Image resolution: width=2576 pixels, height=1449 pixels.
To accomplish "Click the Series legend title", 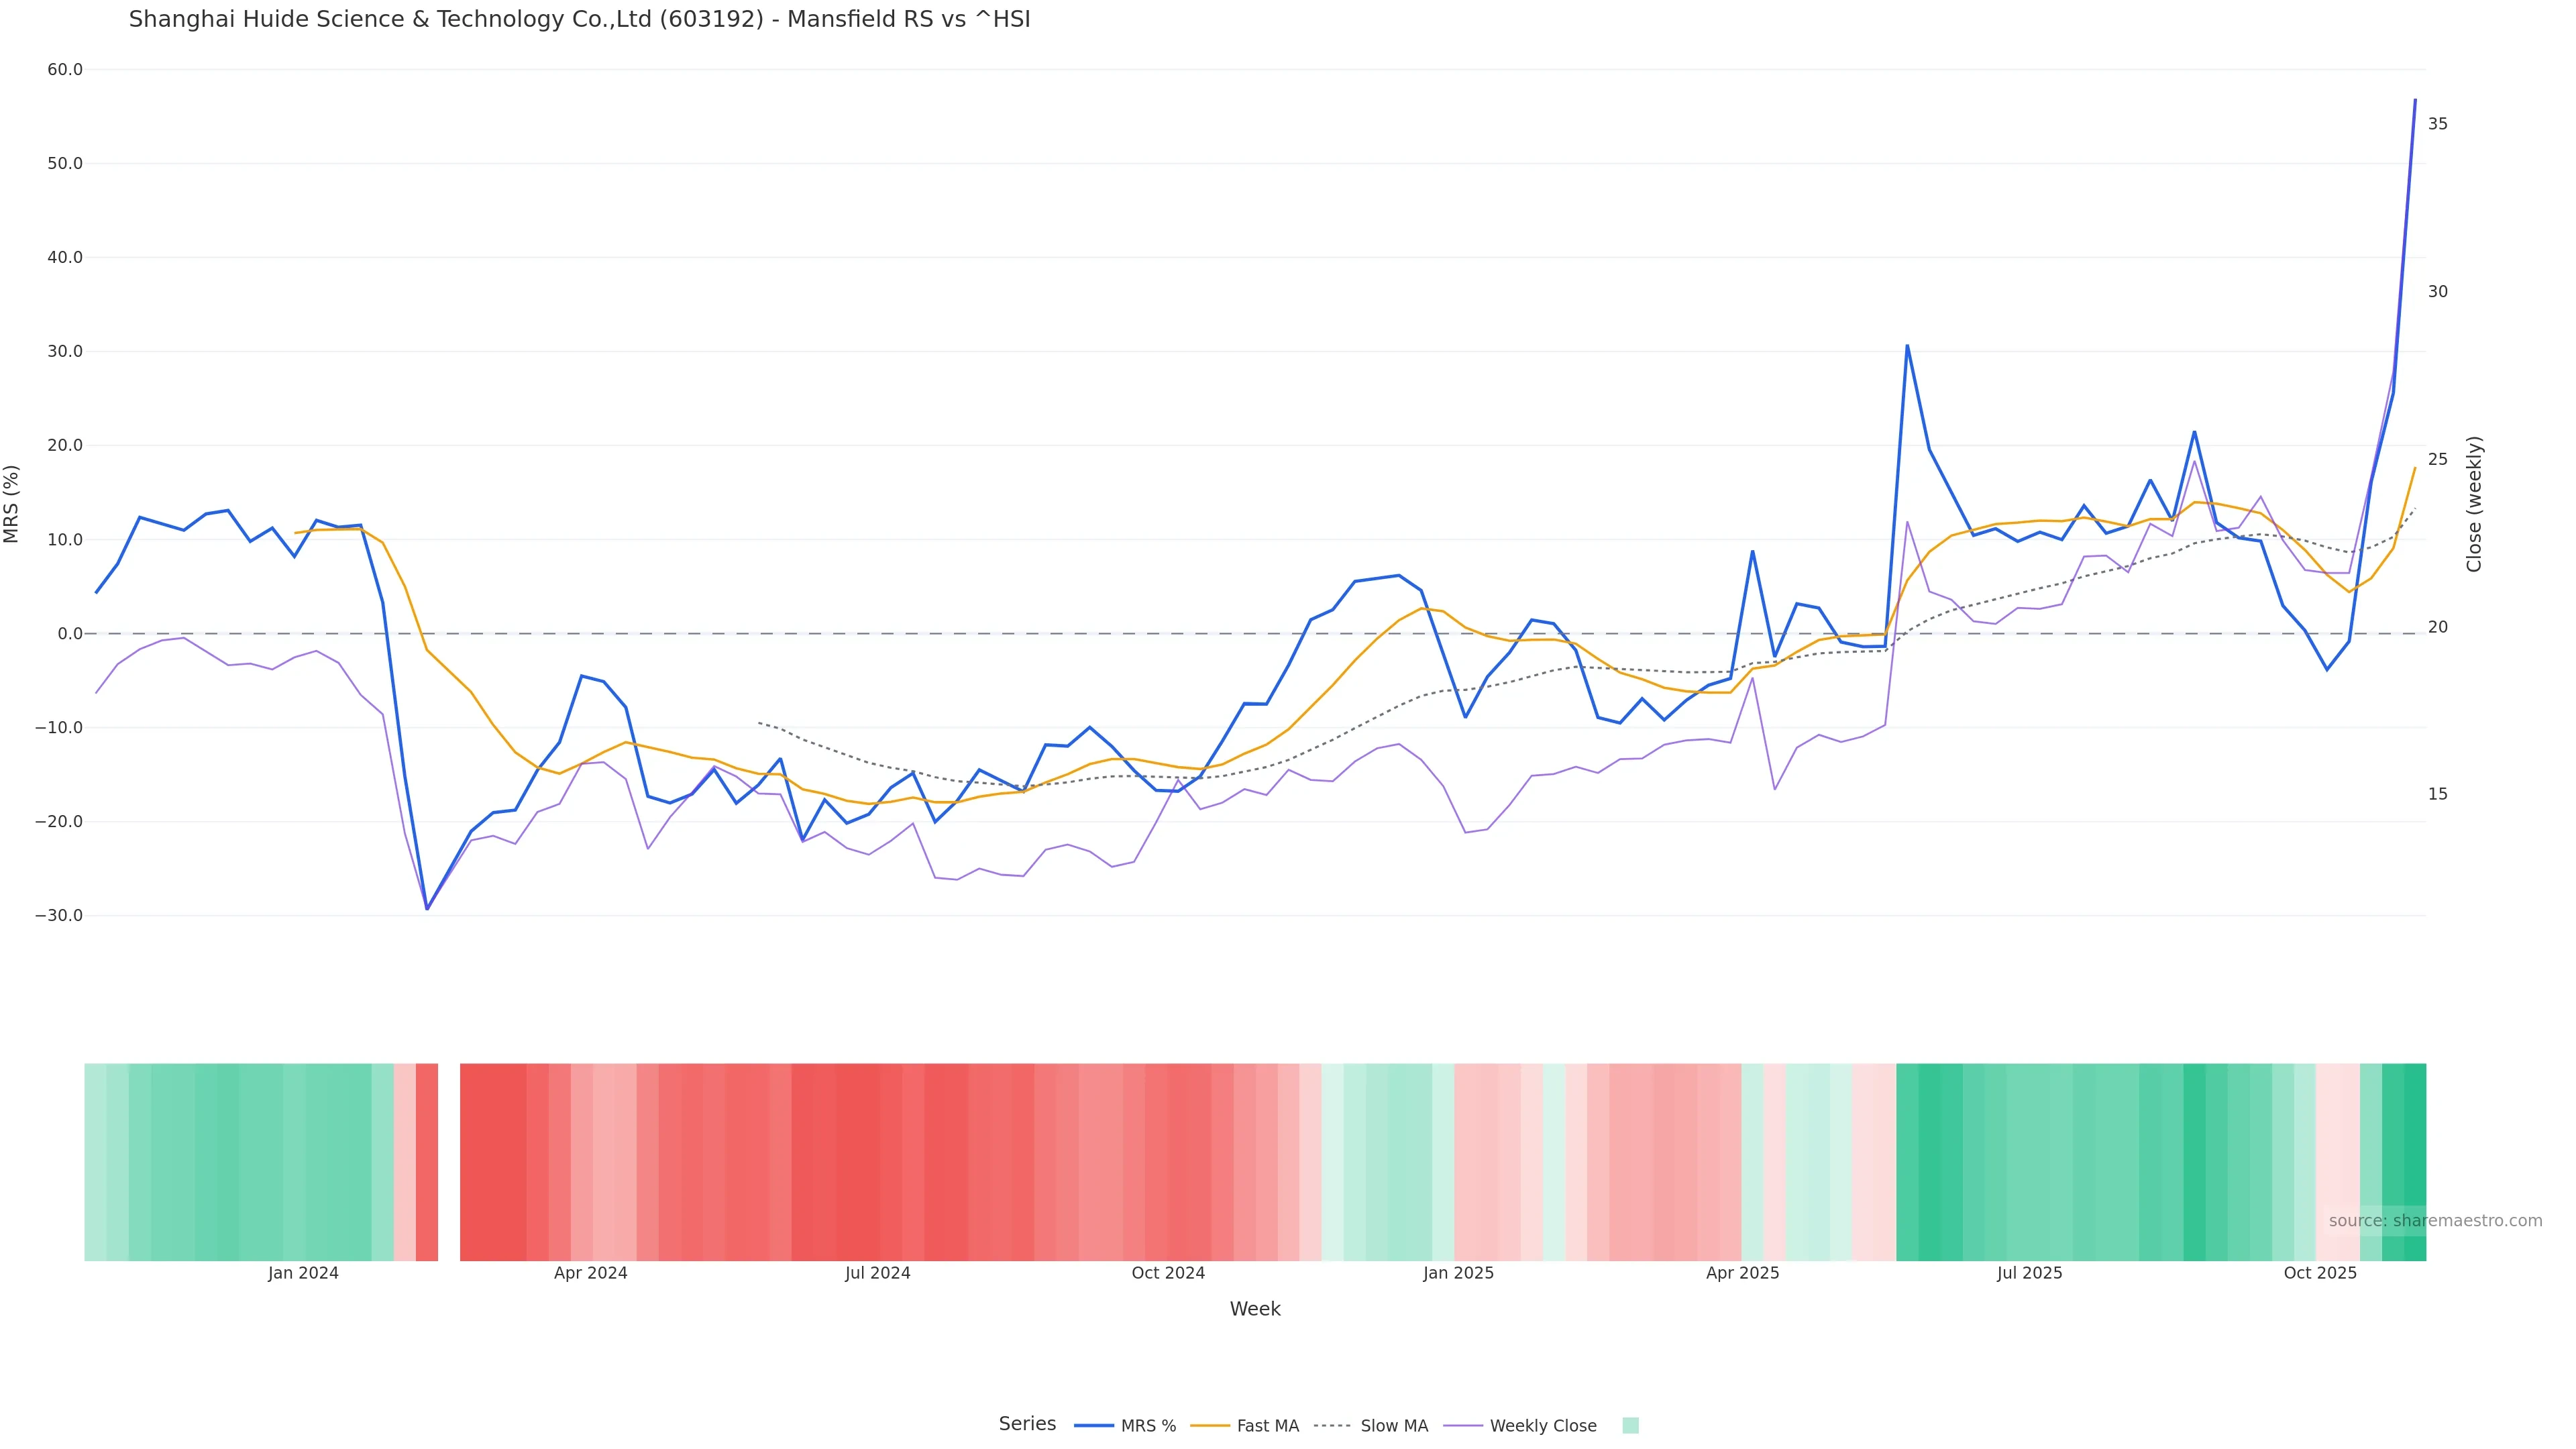I will pos(1027,1424).
